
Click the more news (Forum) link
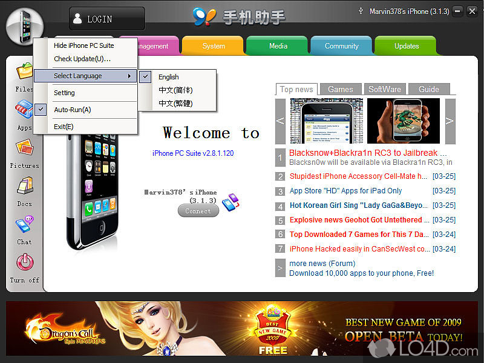322,264
